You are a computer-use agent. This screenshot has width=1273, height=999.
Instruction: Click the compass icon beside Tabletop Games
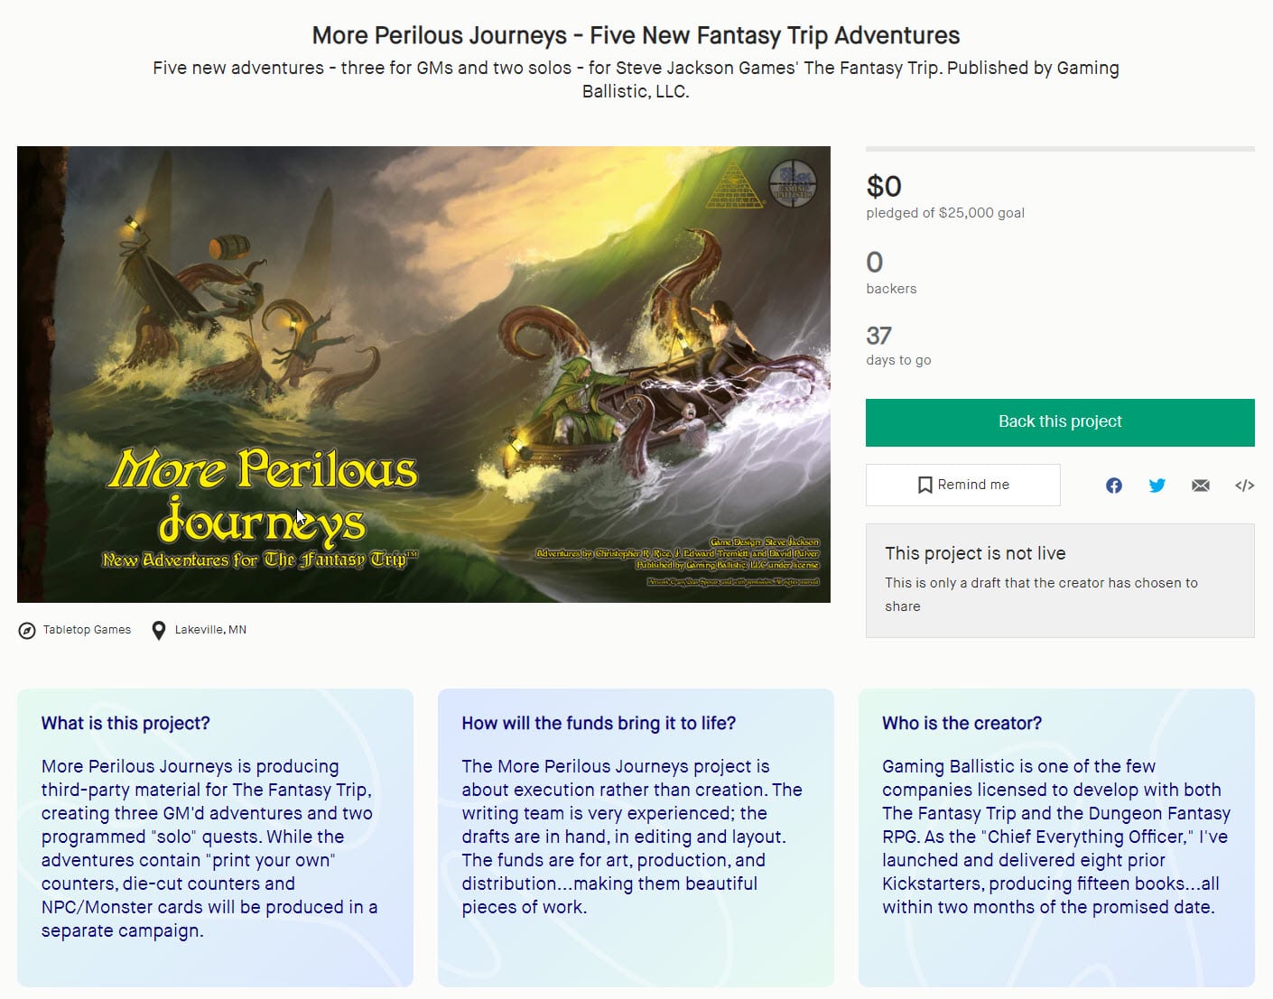click(x=27, y=630)
